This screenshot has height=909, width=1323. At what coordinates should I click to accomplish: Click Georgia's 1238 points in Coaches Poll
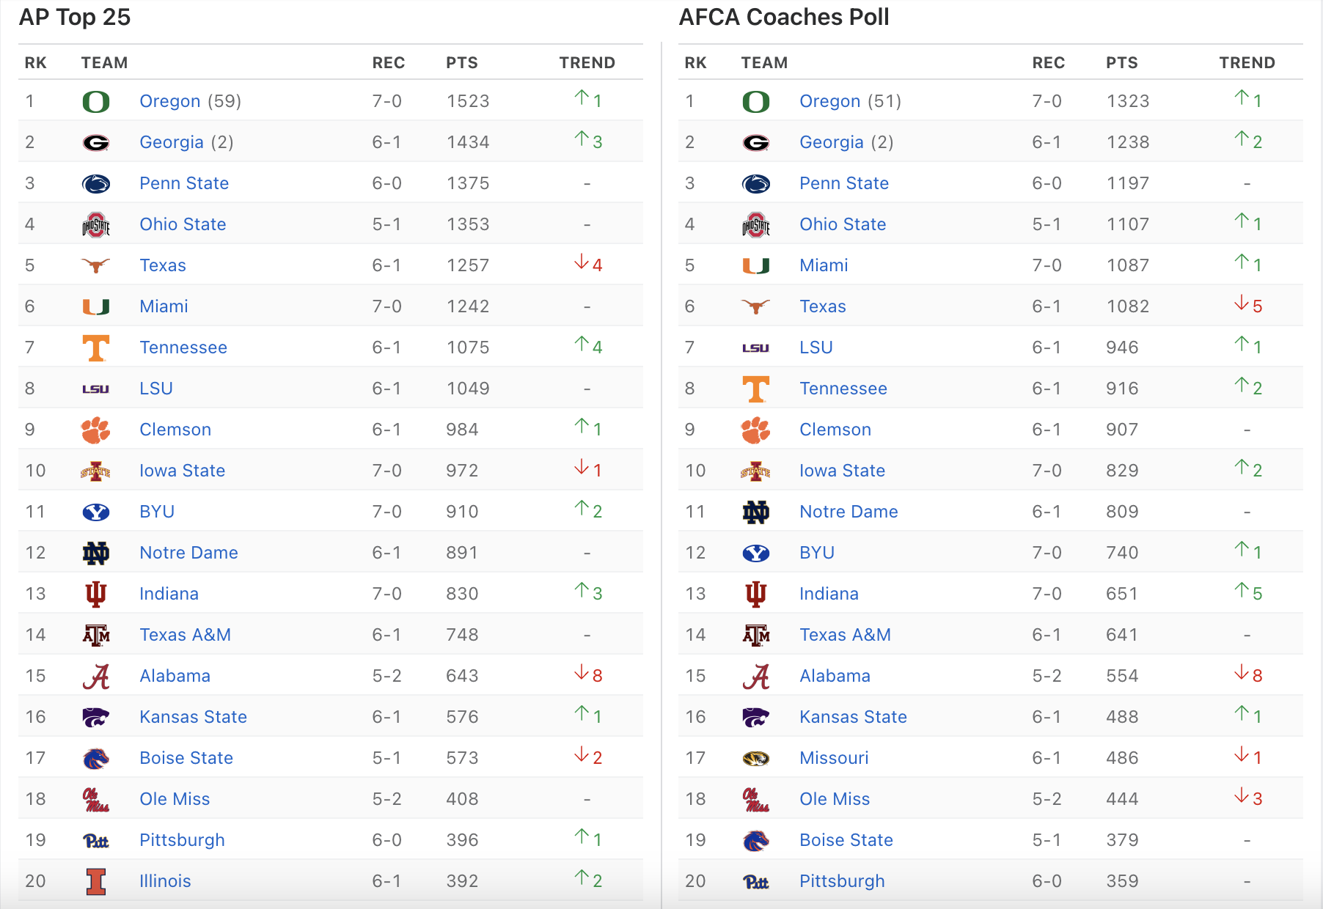point(1128,142)
